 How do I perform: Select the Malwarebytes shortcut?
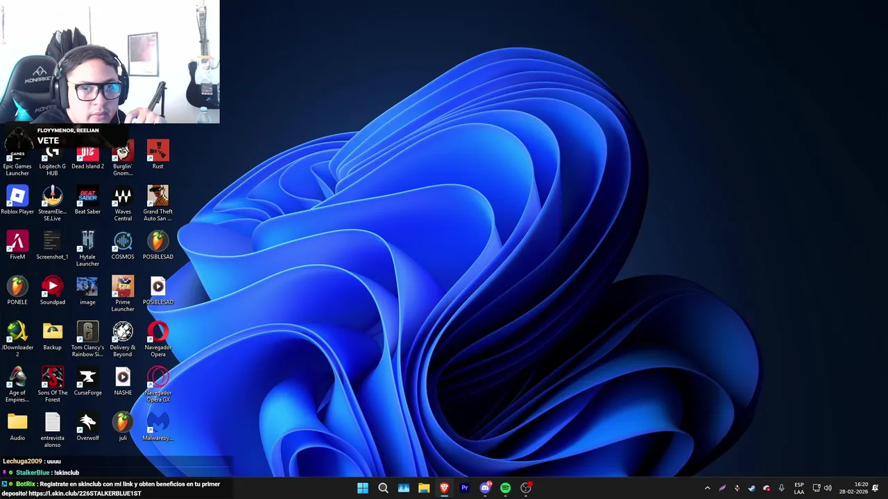click(158, 426)
